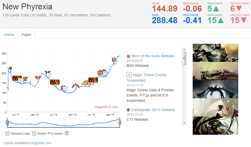Switch to the Online tab
The image size is (251, 147).
coord(9,35)
